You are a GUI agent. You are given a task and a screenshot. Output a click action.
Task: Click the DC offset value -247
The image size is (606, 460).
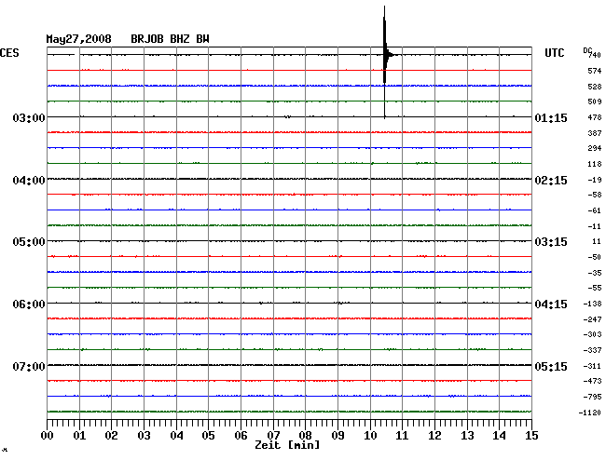click(x=592, y=319)
